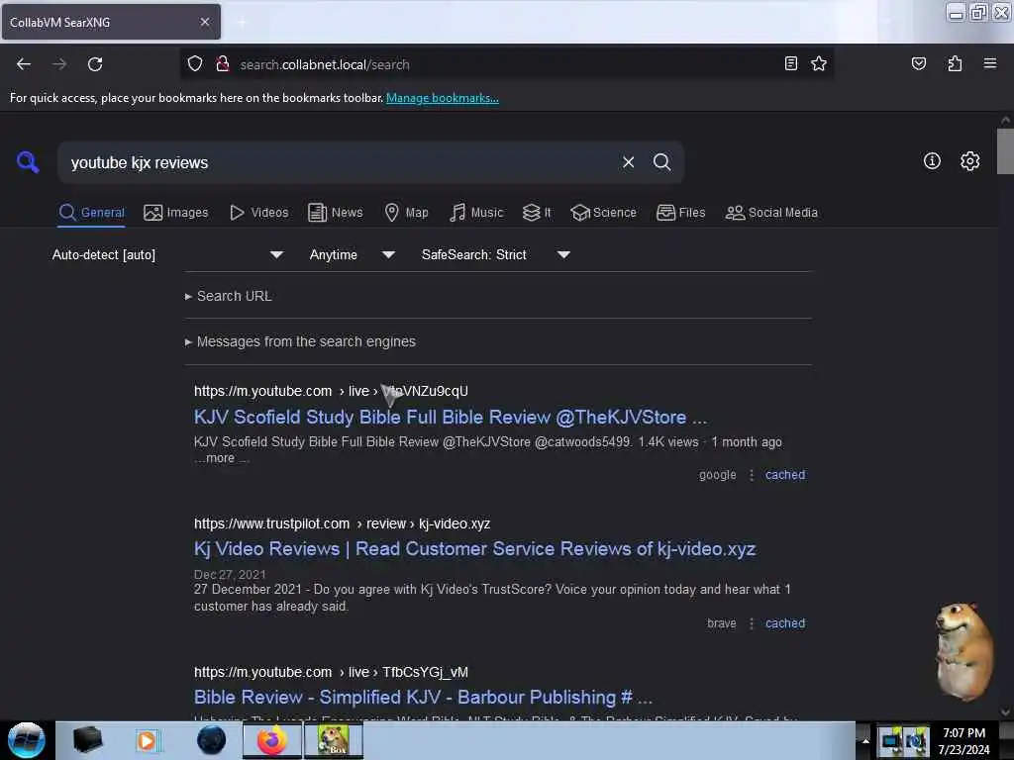Viewport: 1014px width, 760px height.
Task: Expand the Search URL section
Action: pyautogui.click(x=229, y=296)
